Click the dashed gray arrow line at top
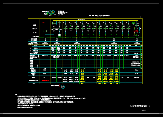The width and height of the screenshot is (163, 117). pos(99,17)
